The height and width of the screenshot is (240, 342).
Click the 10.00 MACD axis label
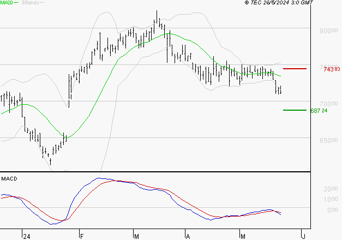tap(331, 199)
